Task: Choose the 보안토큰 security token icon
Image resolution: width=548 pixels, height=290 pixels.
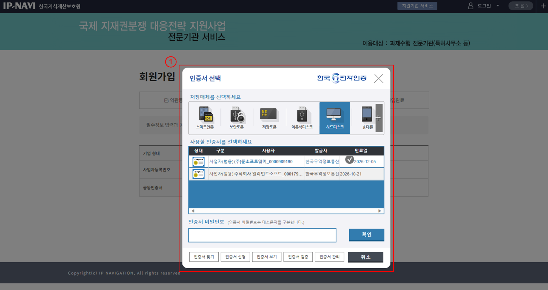Action: coord(236,118)
